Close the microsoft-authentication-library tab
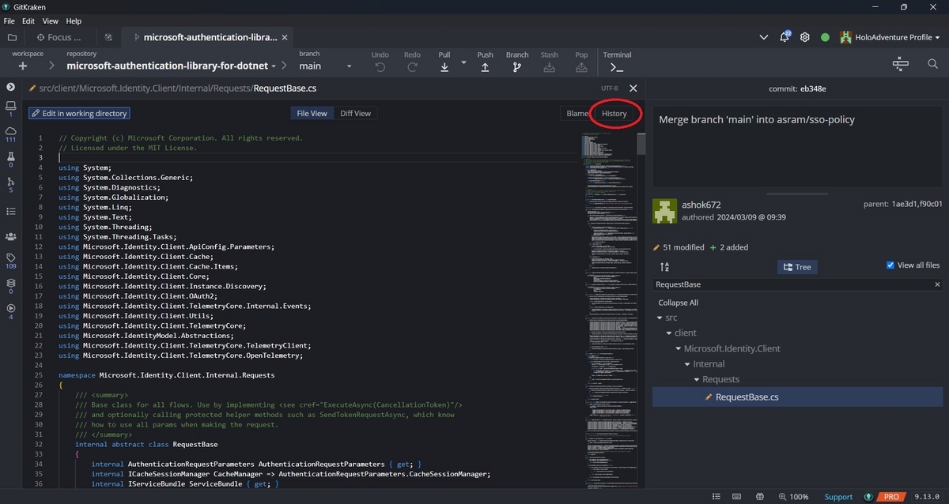 pos(285,37)
